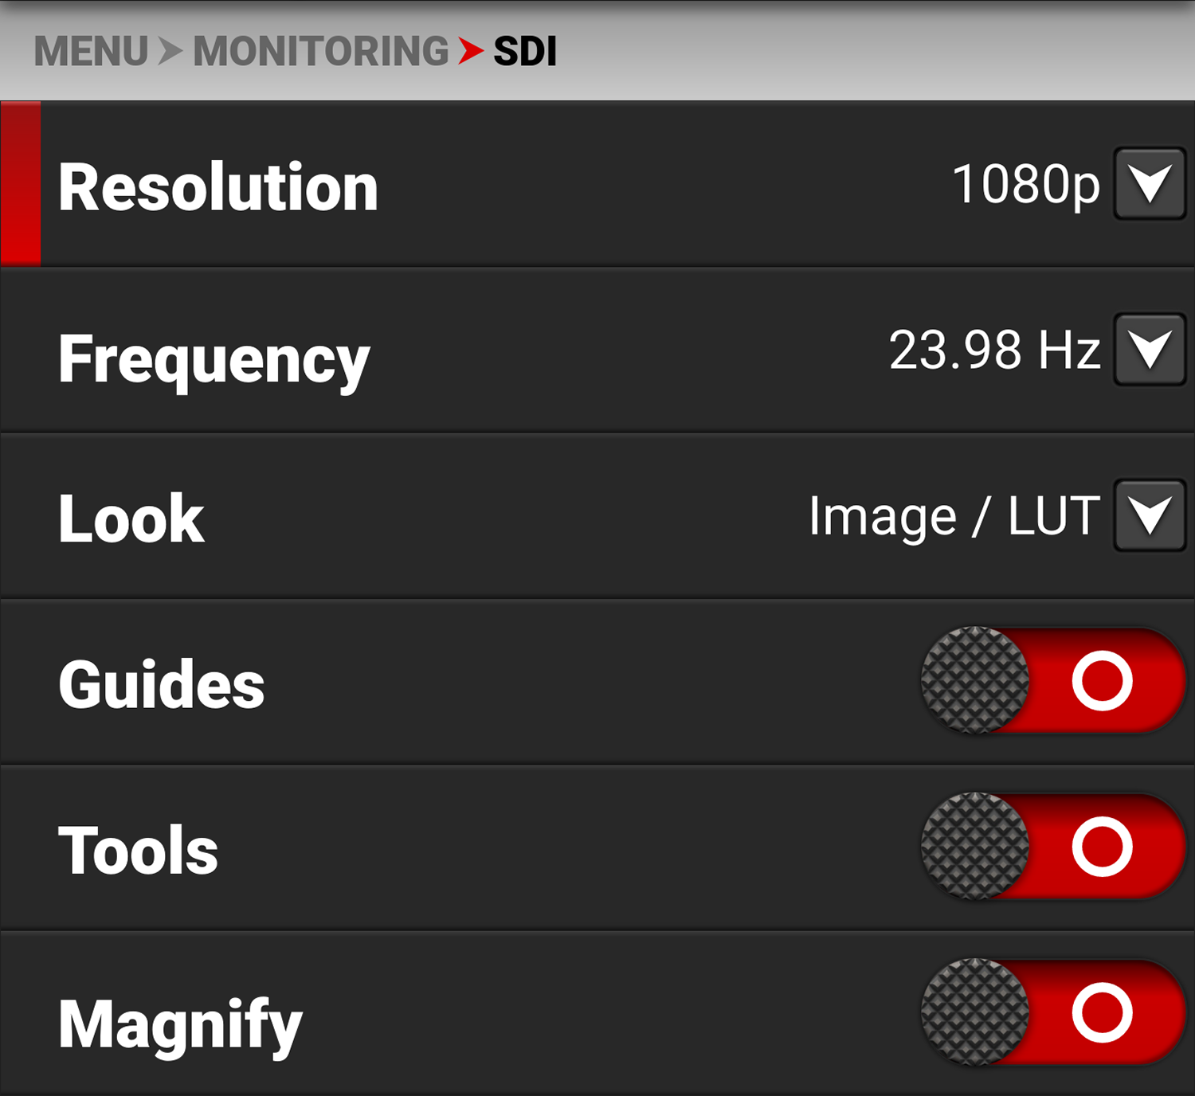Open the Resolution dropdown arrow
Image resolution: width=1195 pixels, height=1096 pixels.
pos(1150,184)
